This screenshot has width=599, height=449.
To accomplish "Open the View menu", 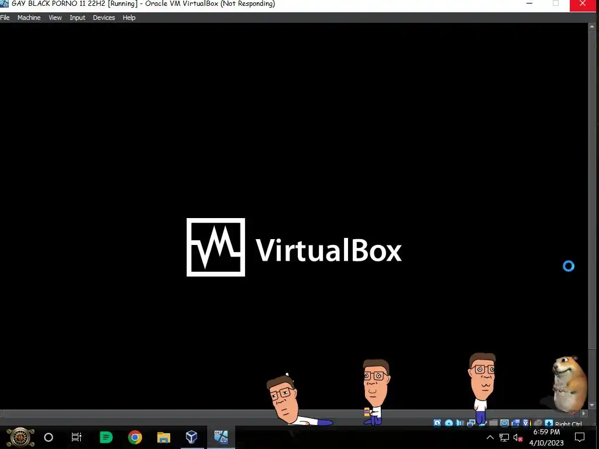I will [55, 18].
